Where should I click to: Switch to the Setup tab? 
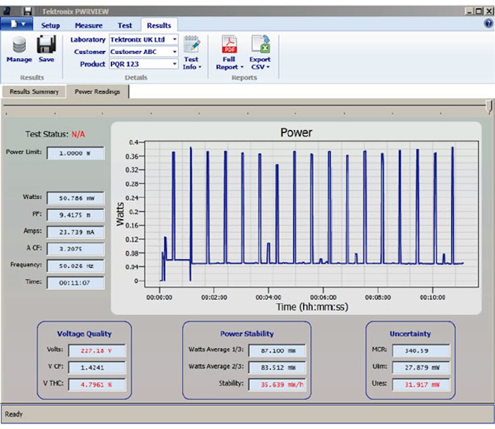[x=50, y=25]
